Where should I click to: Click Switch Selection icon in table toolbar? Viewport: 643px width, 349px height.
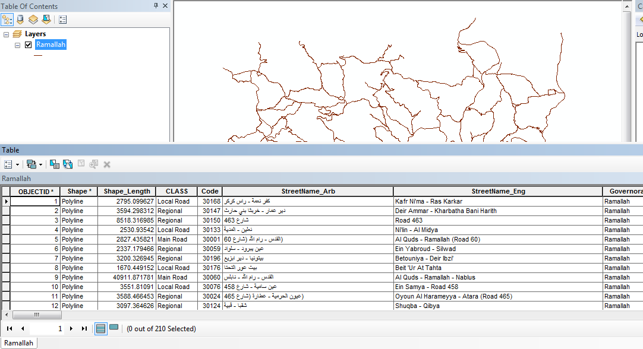click(x=68, y=164)
